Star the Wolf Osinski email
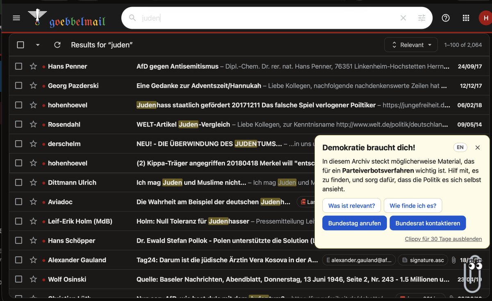The height and width of the screenshot is (301, 492). [33, 279]
